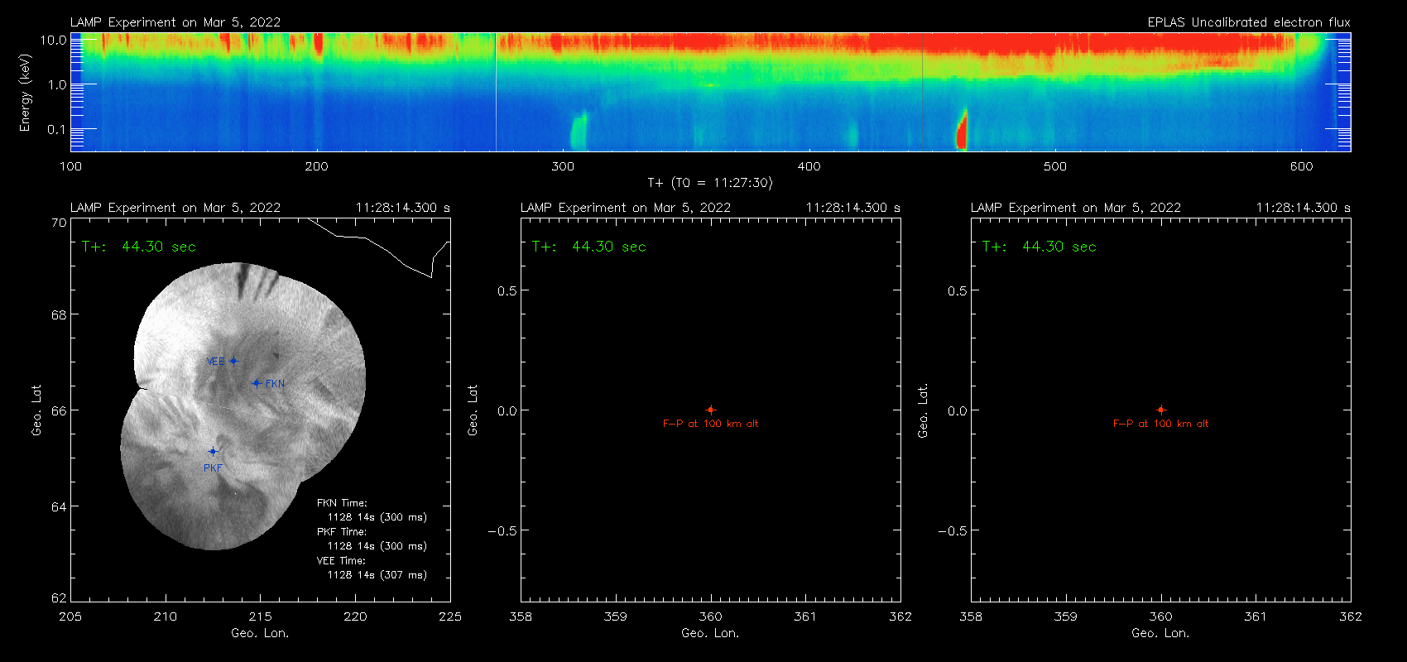This screenshot has width=1407, height=662.
Task: Click the '400' time tick on spectrogram
Action: (x=809, y=166)
